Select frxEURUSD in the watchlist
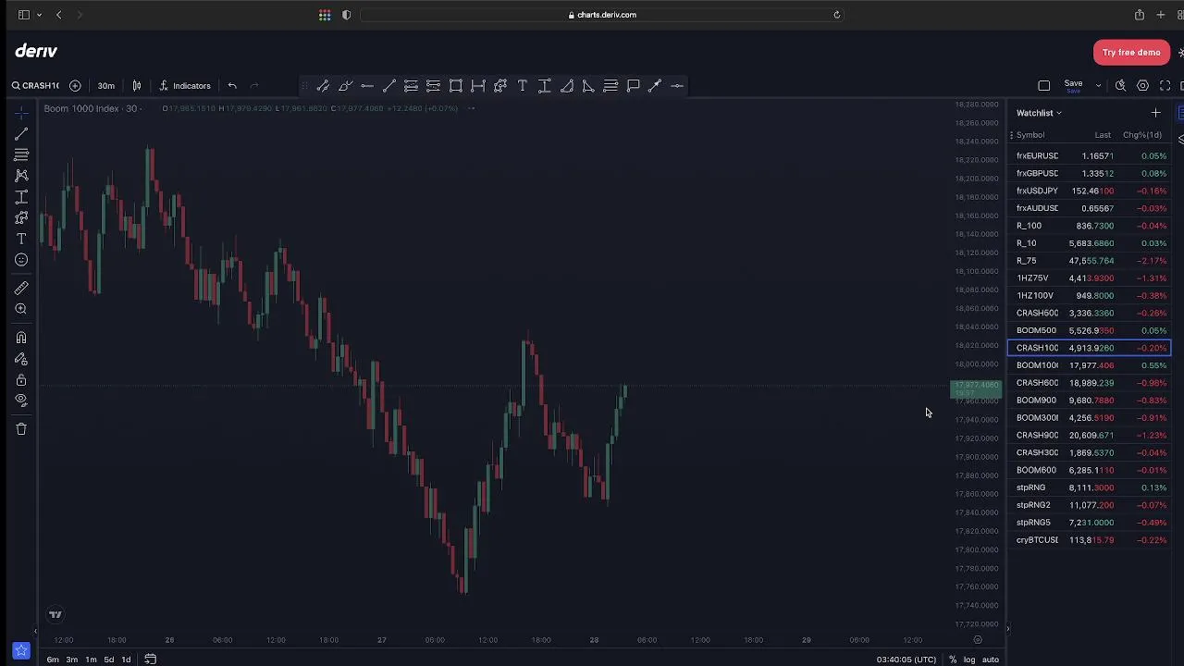Viewport: 1184px width, 666px height. point(1089,156)
